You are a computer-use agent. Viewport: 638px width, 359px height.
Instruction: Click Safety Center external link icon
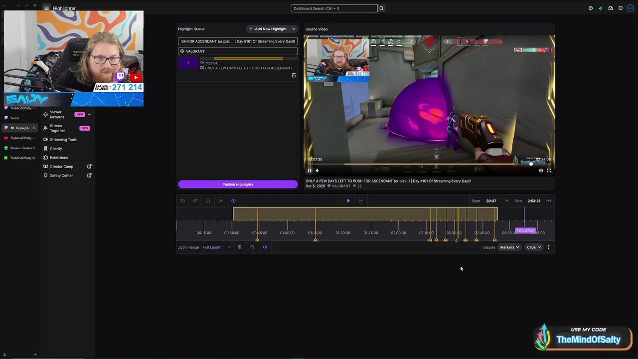click(90, 176)
